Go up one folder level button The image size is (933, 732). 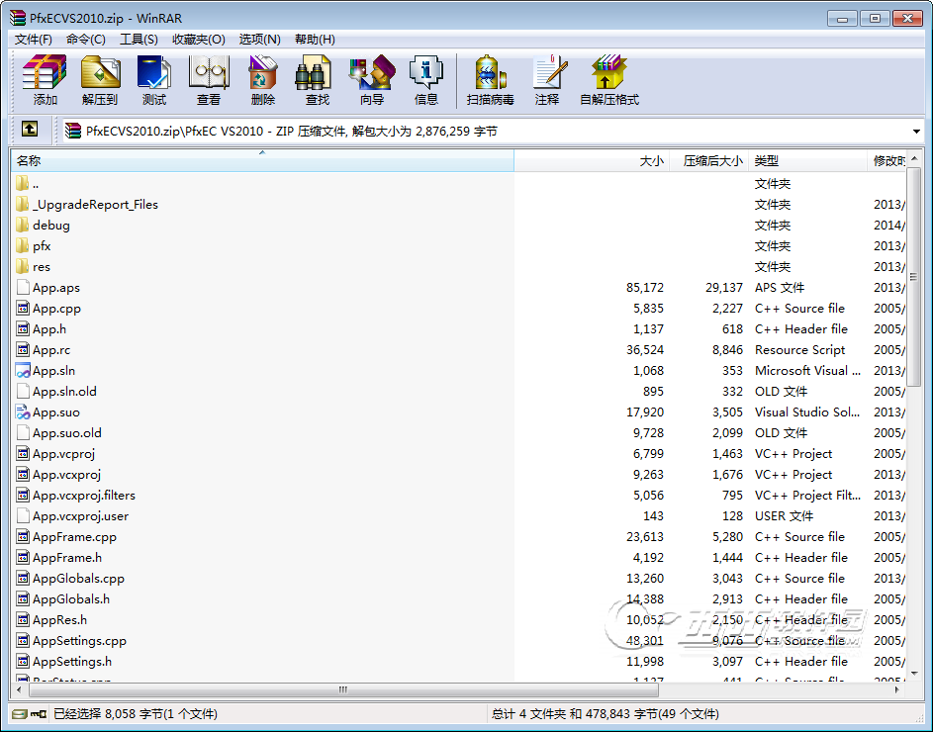point(29,129)
